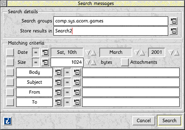The height and width of the screenshot is (130, 185).
Task: Open the Store results in pop-up menu icon
Action: click(174, 31)
